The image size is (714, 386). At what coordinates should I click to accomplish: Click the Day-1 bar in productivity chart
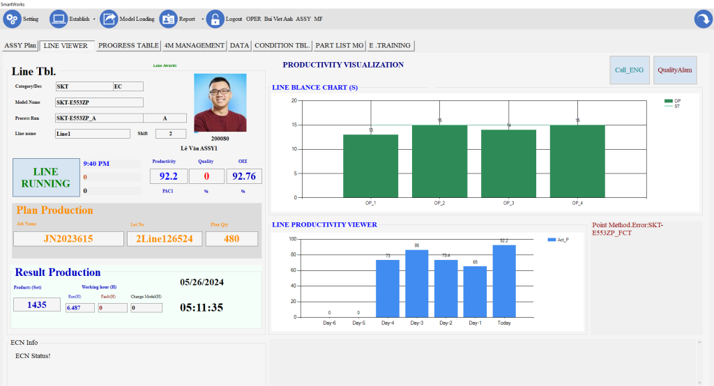(475, 292)
